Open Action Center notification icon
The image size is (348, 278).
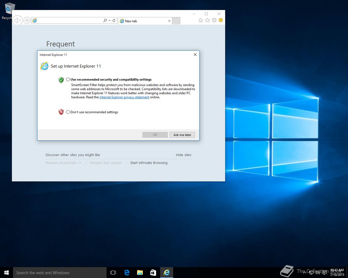tap(325, 273)
